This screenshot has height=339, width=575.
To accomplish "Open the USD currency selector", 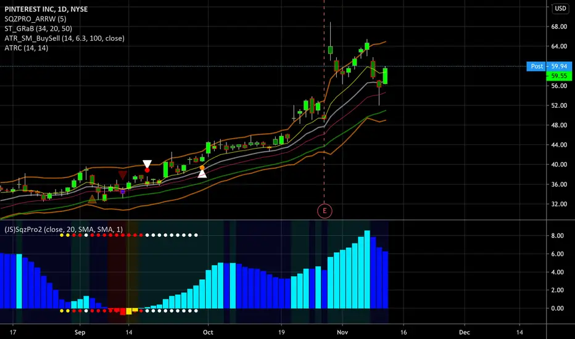I will tap(560, 8).
